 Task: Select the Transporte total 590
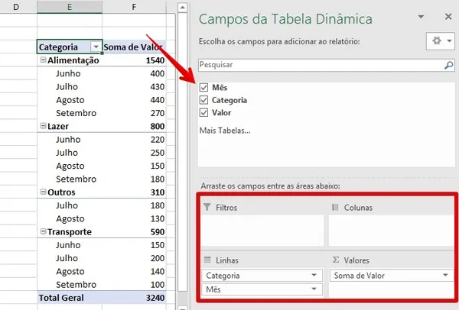coord(134,231)
